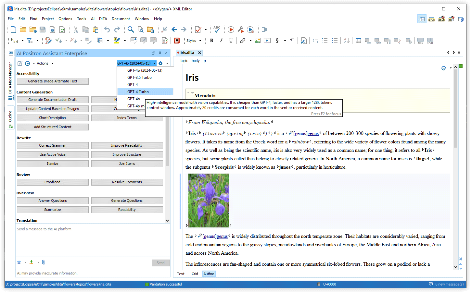This screenshot has width=471, height=292.
Task: Open the Document menu
Action: 121,19
